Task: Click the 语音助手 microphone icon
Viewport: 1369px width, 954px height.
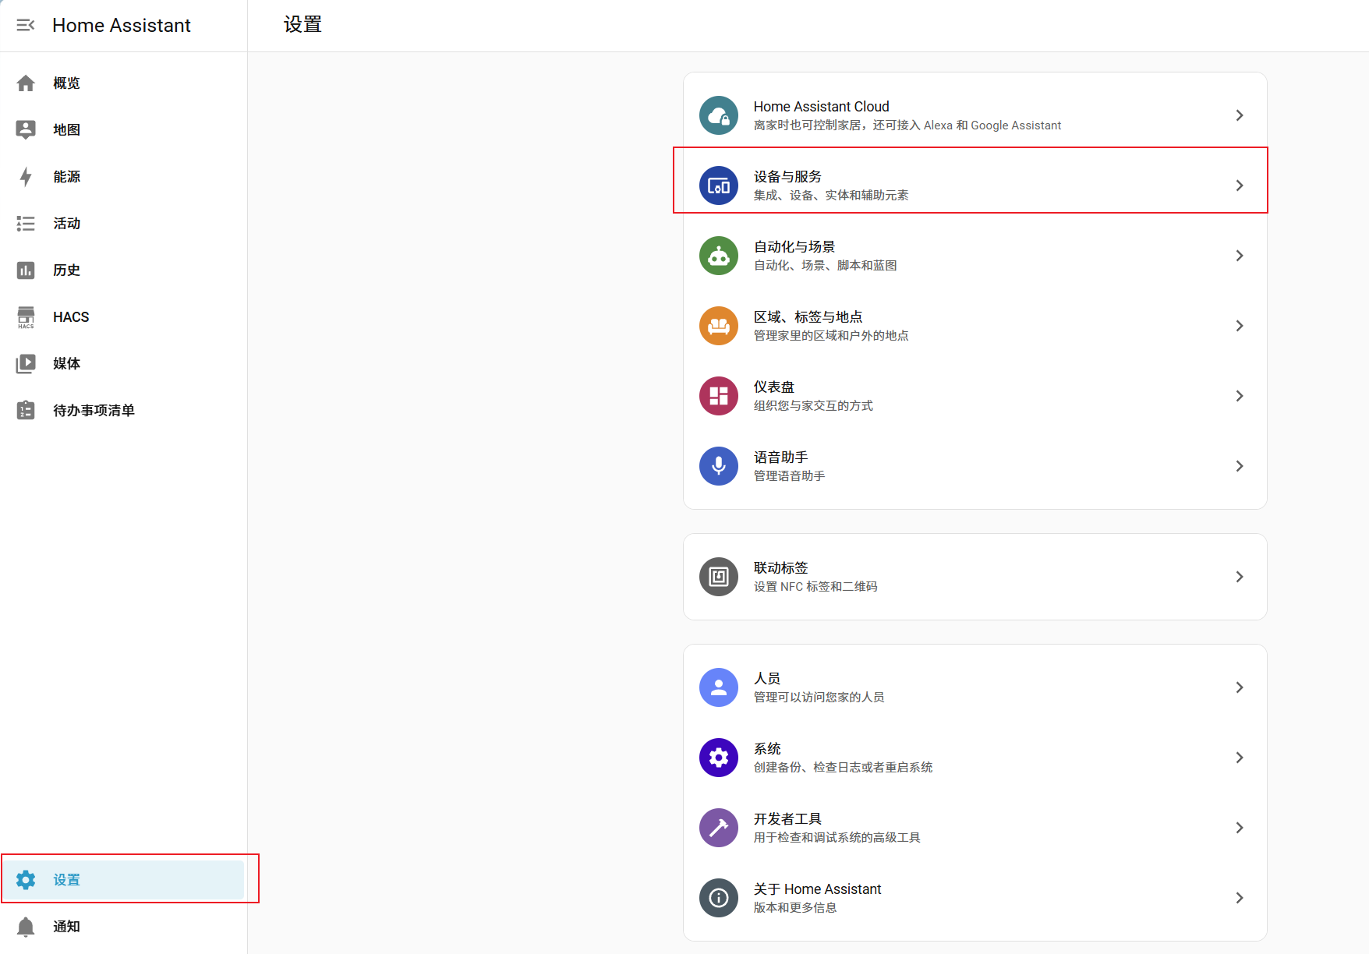Action: (718, 466)
